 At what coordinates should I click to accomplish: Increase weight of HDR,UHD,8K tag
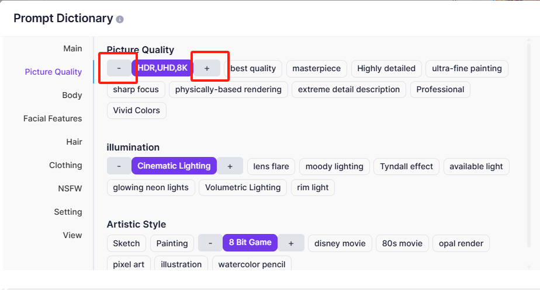(207, 68)
